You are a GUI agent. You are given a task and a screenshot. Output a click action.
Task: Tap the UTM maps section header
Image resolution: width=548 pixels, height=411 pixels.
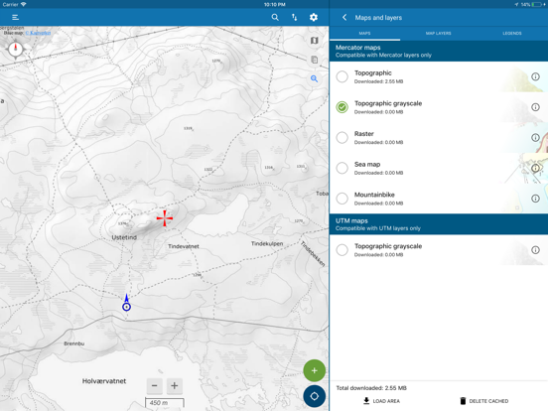[439, 224]
